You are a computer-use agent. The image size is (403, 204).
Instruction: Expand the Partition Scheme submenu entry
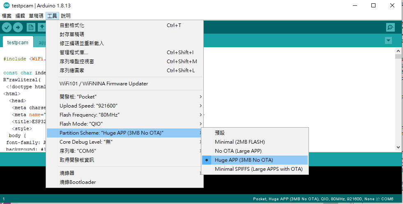[124, 133]
